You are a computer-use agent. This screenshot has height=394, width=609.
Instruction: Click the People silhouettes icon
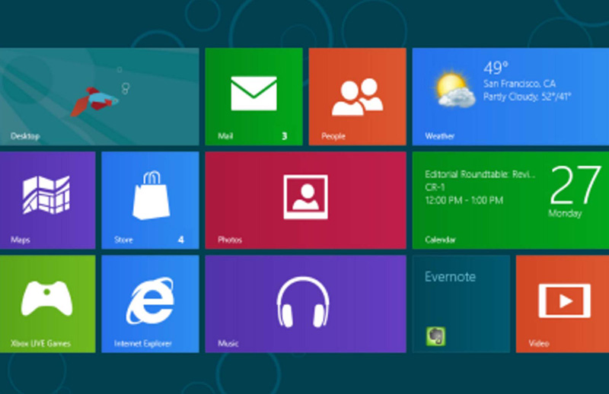[x=357, y=96]
